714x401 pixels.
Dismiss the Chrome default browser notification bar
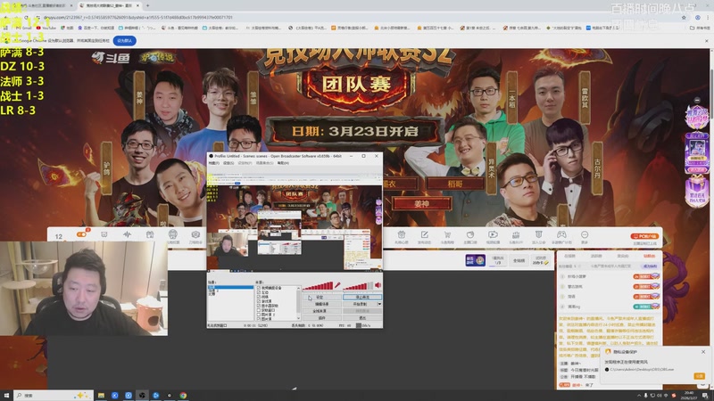706,41
